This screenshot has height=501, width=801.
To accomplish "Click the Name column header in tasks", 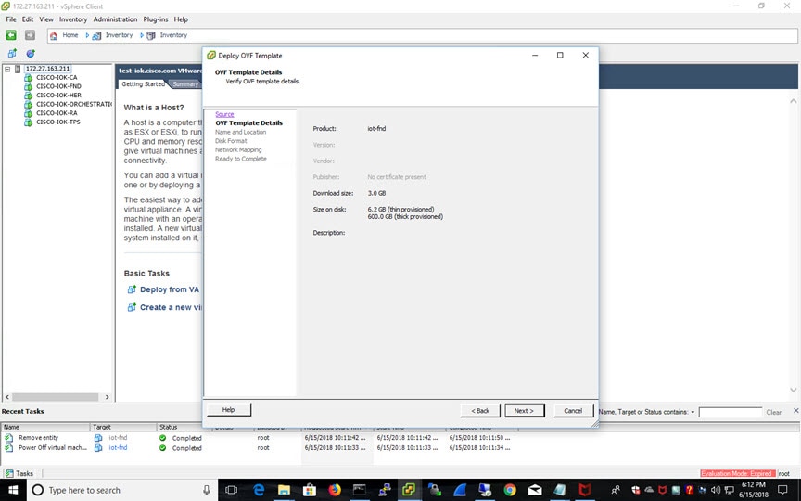I will click(45, 427).
